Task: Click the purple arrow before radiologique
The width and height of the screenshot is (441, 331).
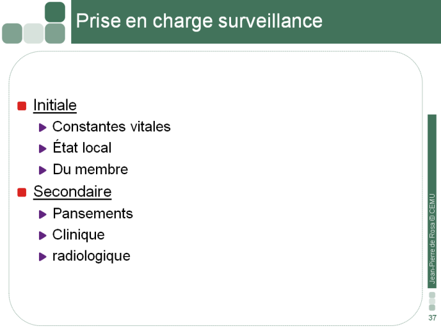Action: 42,257
